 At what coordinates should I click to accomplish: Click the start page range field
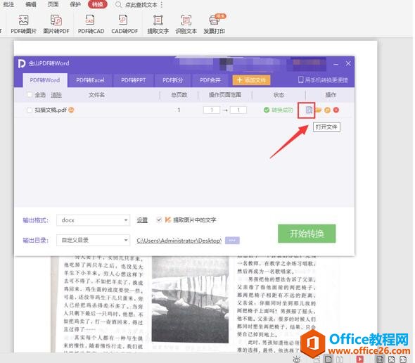pos(212,110)
